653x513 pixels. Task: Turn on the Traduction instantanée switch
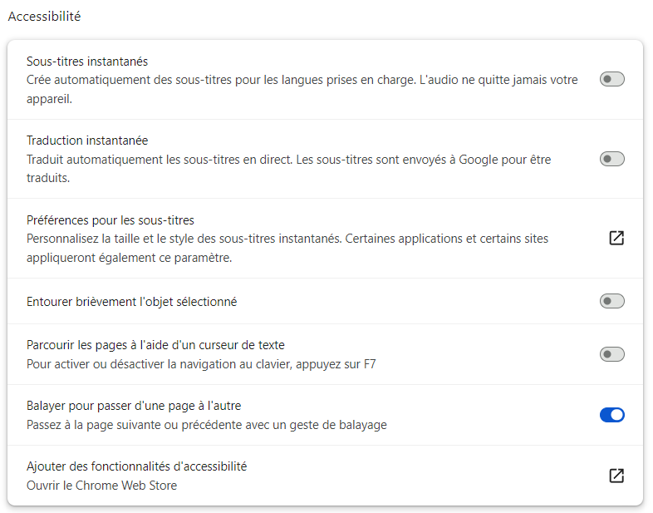click(x=611, y=159)
